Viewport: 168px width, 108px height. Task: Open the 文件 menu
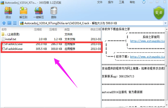pos(100,2)
